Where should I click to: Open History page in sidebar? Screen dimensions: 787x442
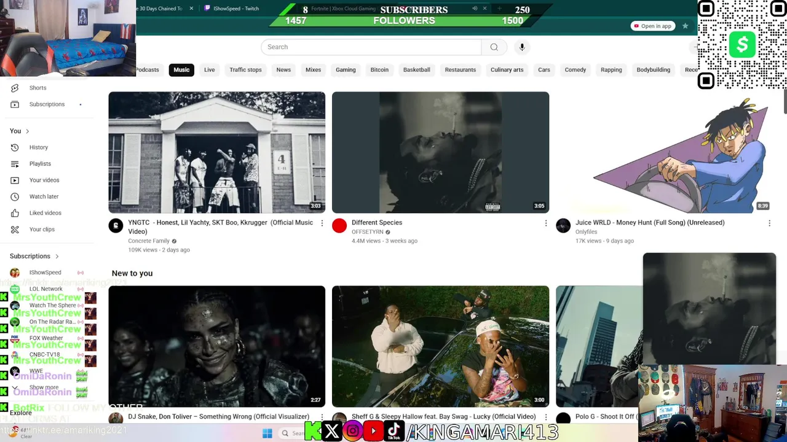pyautogui.click(x=38, y=147)
